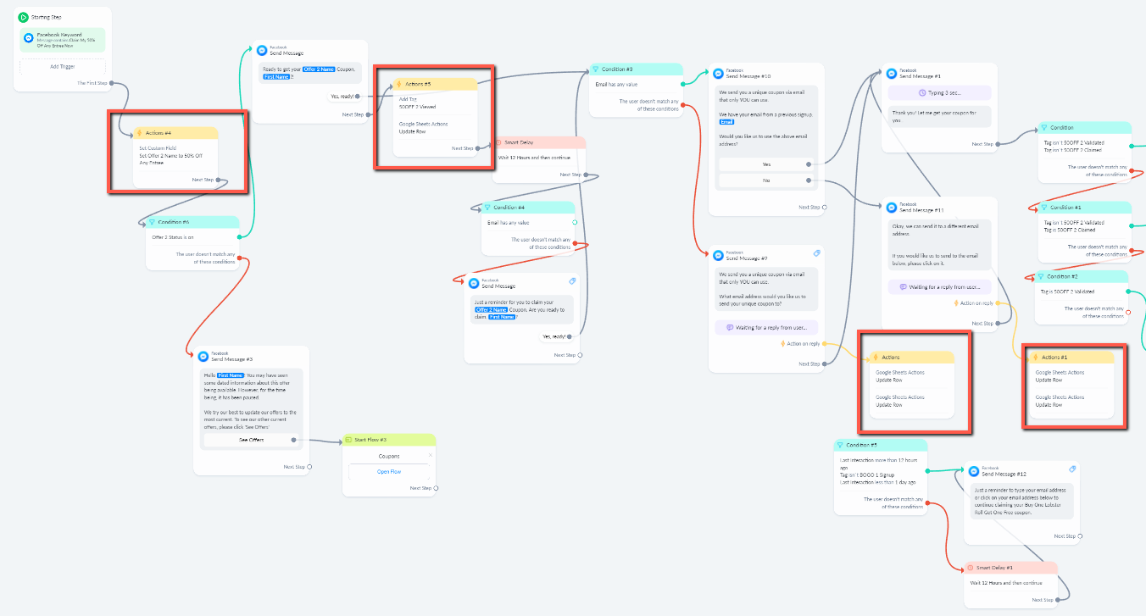Viewport: 1146px width, 616px height.
Task: Click the Start Flow #3 header icon
Action: (348, 441)
